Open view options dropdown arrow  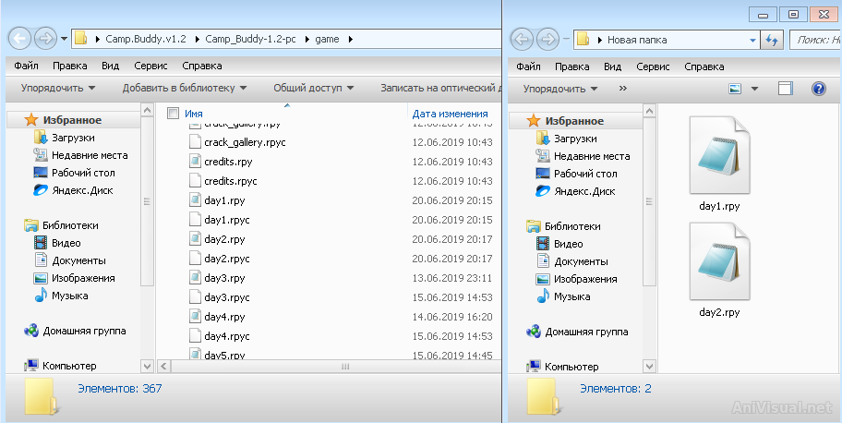tap(754, 89)
